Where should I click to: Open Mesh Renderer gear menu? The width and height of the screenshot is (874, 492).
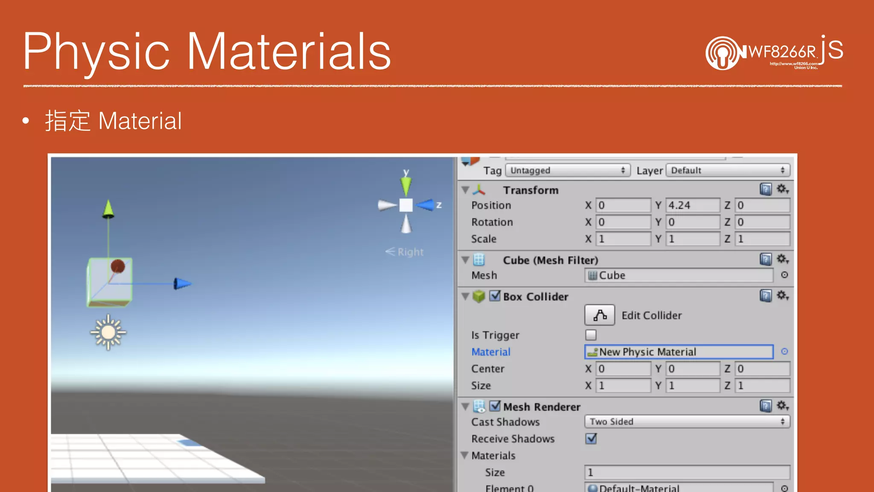[783, 406]
